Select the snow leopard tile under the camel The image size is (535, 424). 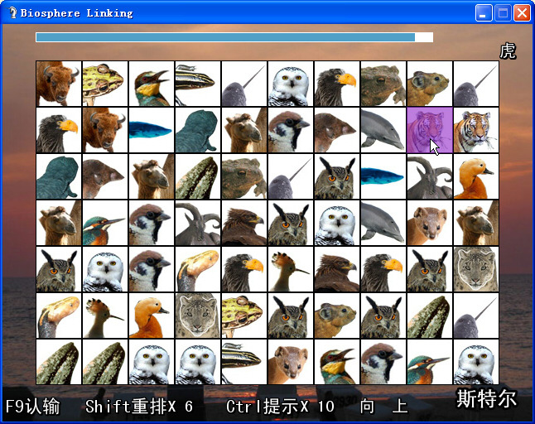(x=476, y=269)
